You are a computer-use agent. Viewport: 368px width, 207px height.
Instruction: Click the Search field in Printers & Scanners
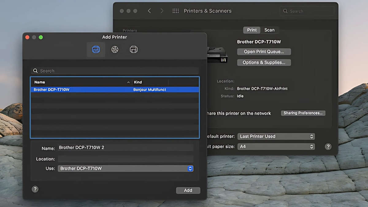[307, 11]
